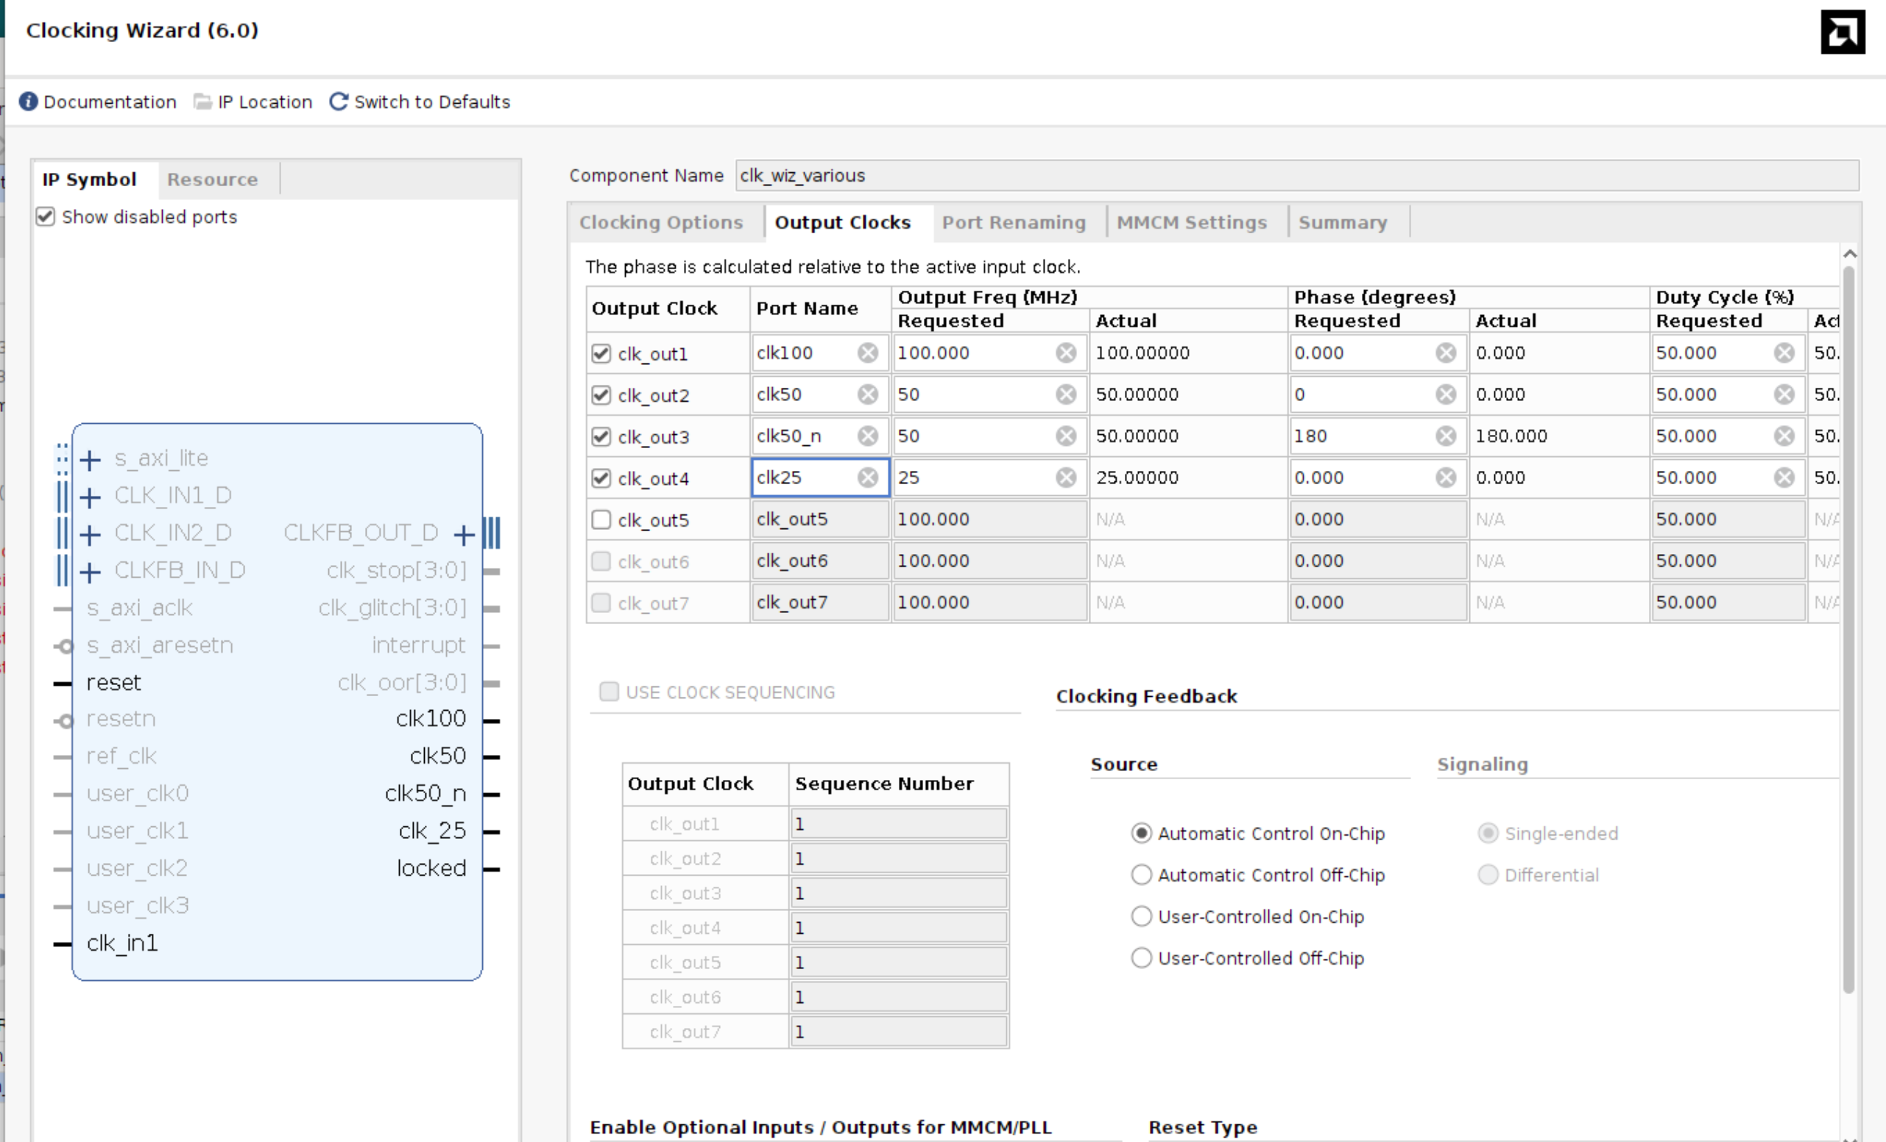Open the Resource tab
The width and height of the screenshot is (1886, 1142).
click(x=212, y=180)
